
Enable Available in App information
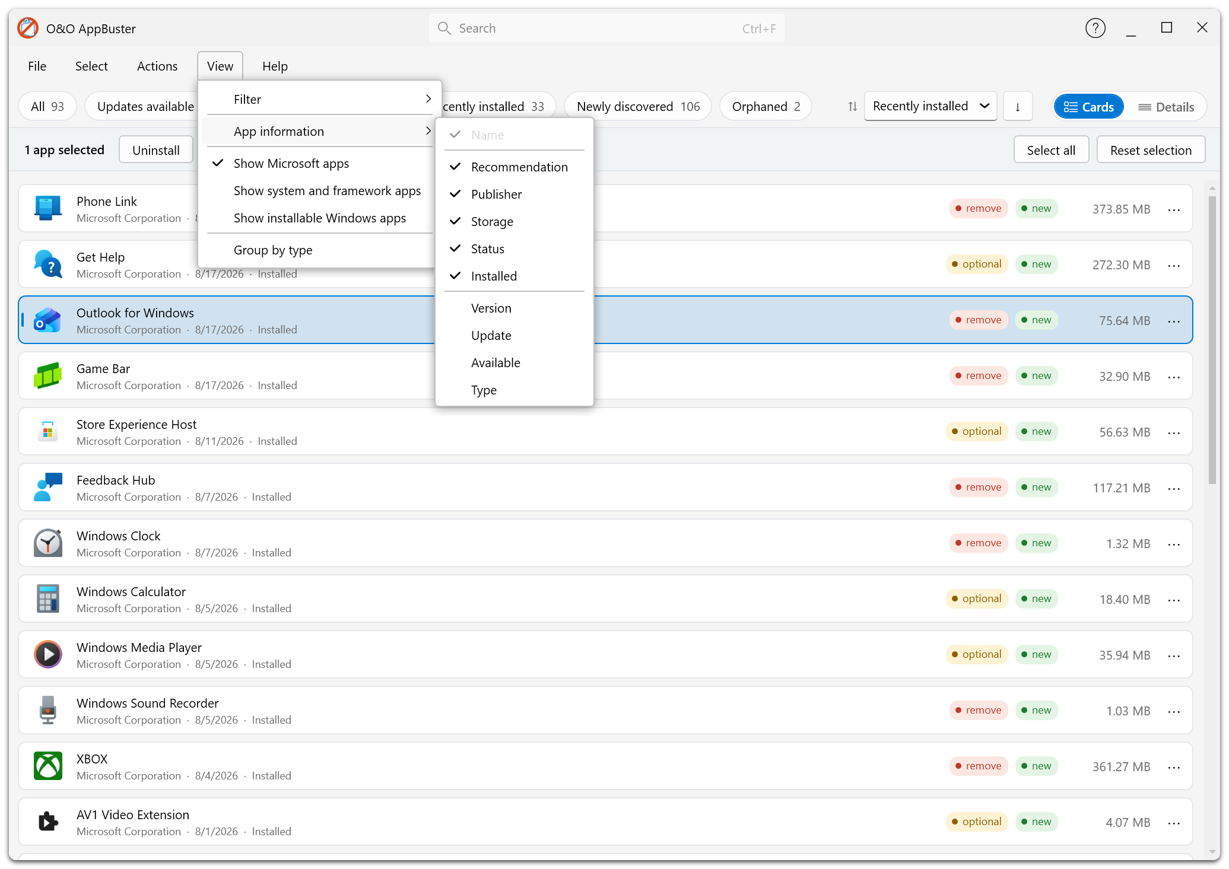pyautogui.click(x=514, y=362)
